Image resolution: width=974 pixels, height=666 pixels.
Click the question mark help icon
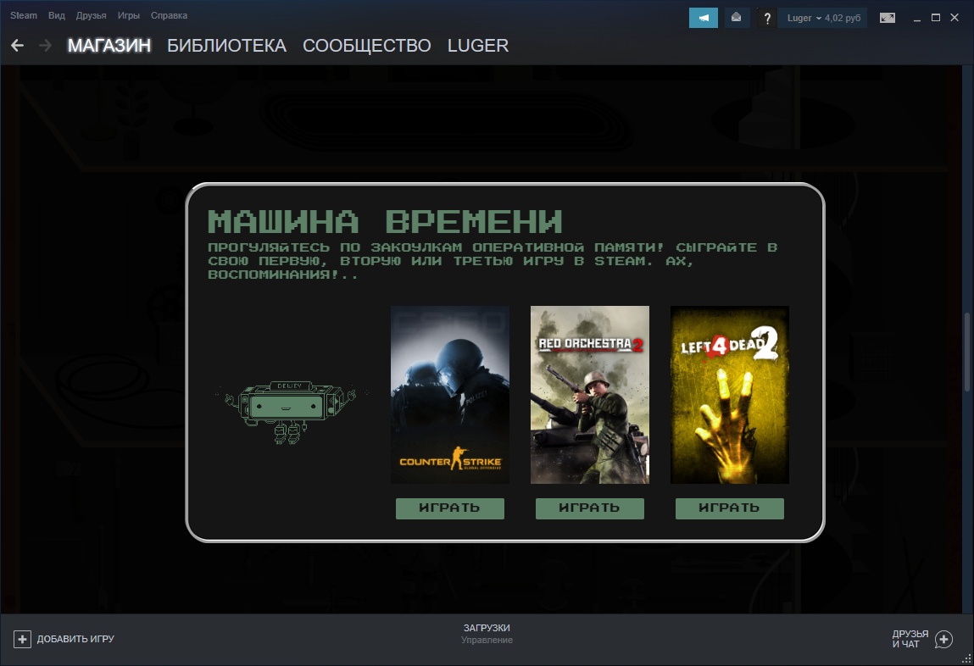click(767, 18)
